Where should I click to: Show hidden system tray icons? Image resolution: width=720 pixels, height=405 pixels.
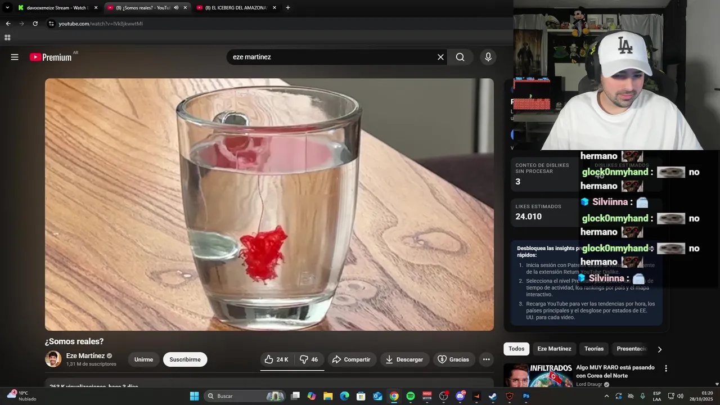point(606,396)
